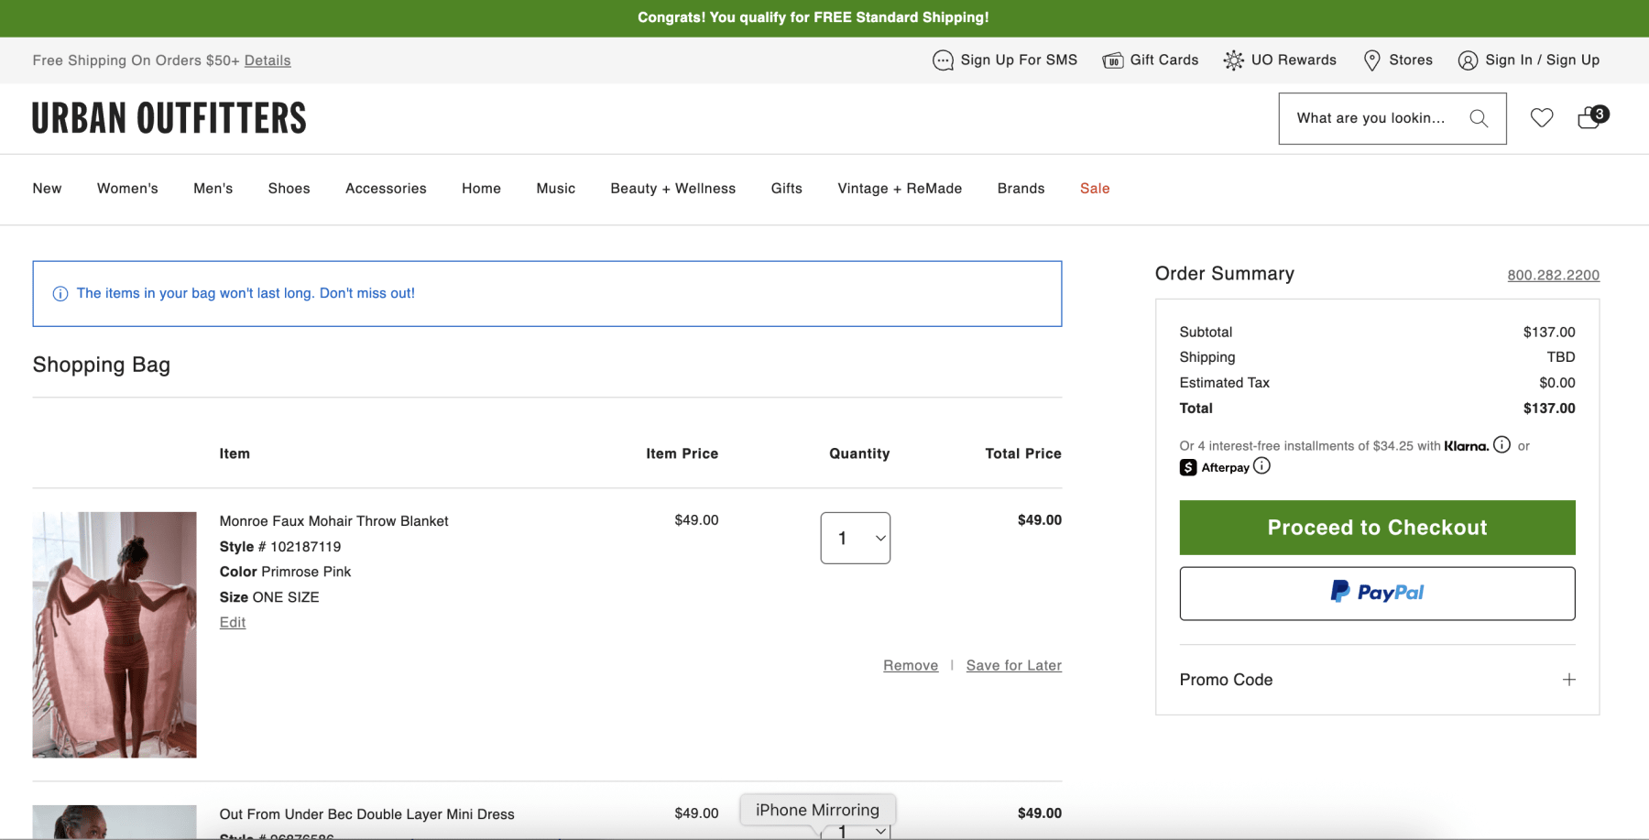Image resolution: width=1649 pixels, height=840 pixels.
Task: Pay with the PayPal button
Action: (1377, 594)
